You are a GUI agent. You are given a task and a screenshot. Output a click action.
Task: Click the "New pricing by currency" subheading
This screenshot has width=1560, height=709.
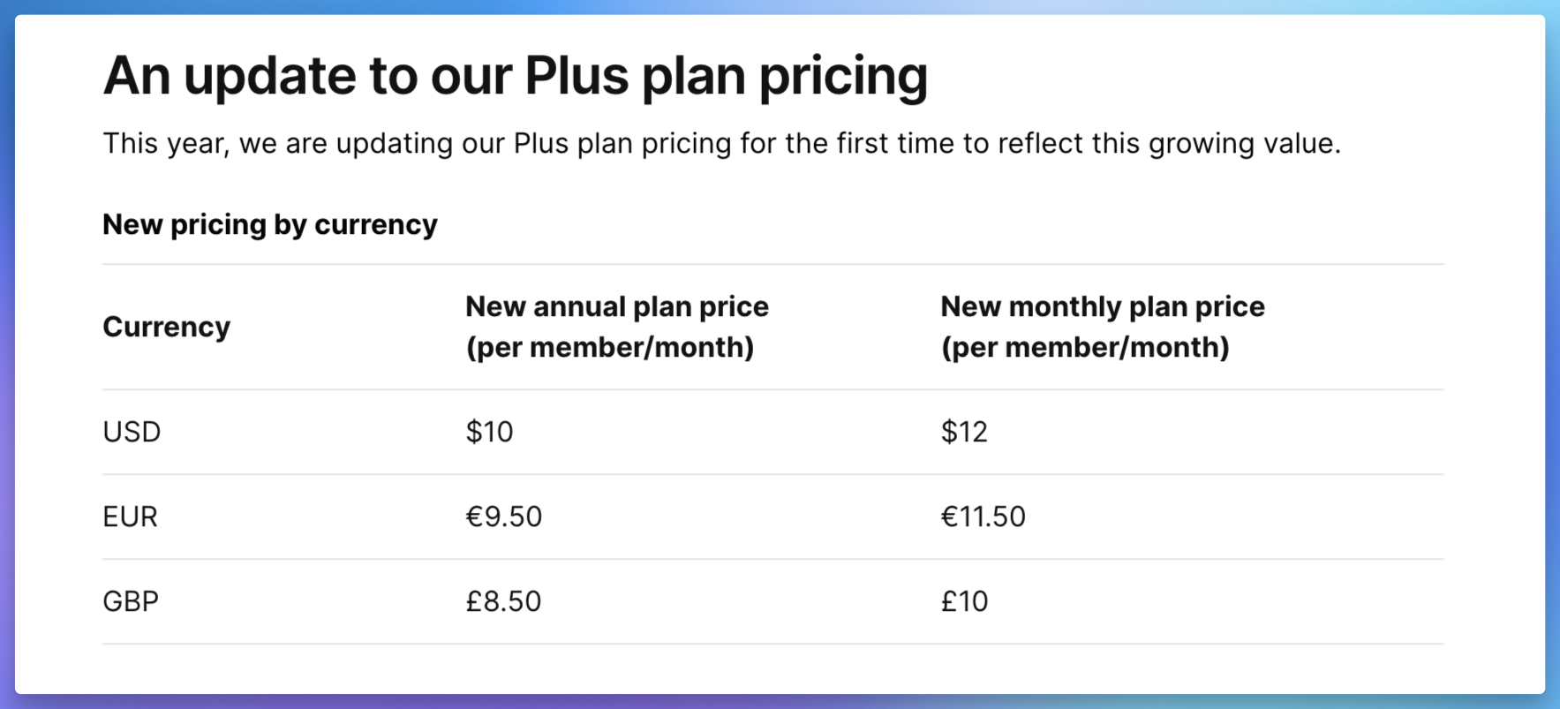tap(269, 224)
